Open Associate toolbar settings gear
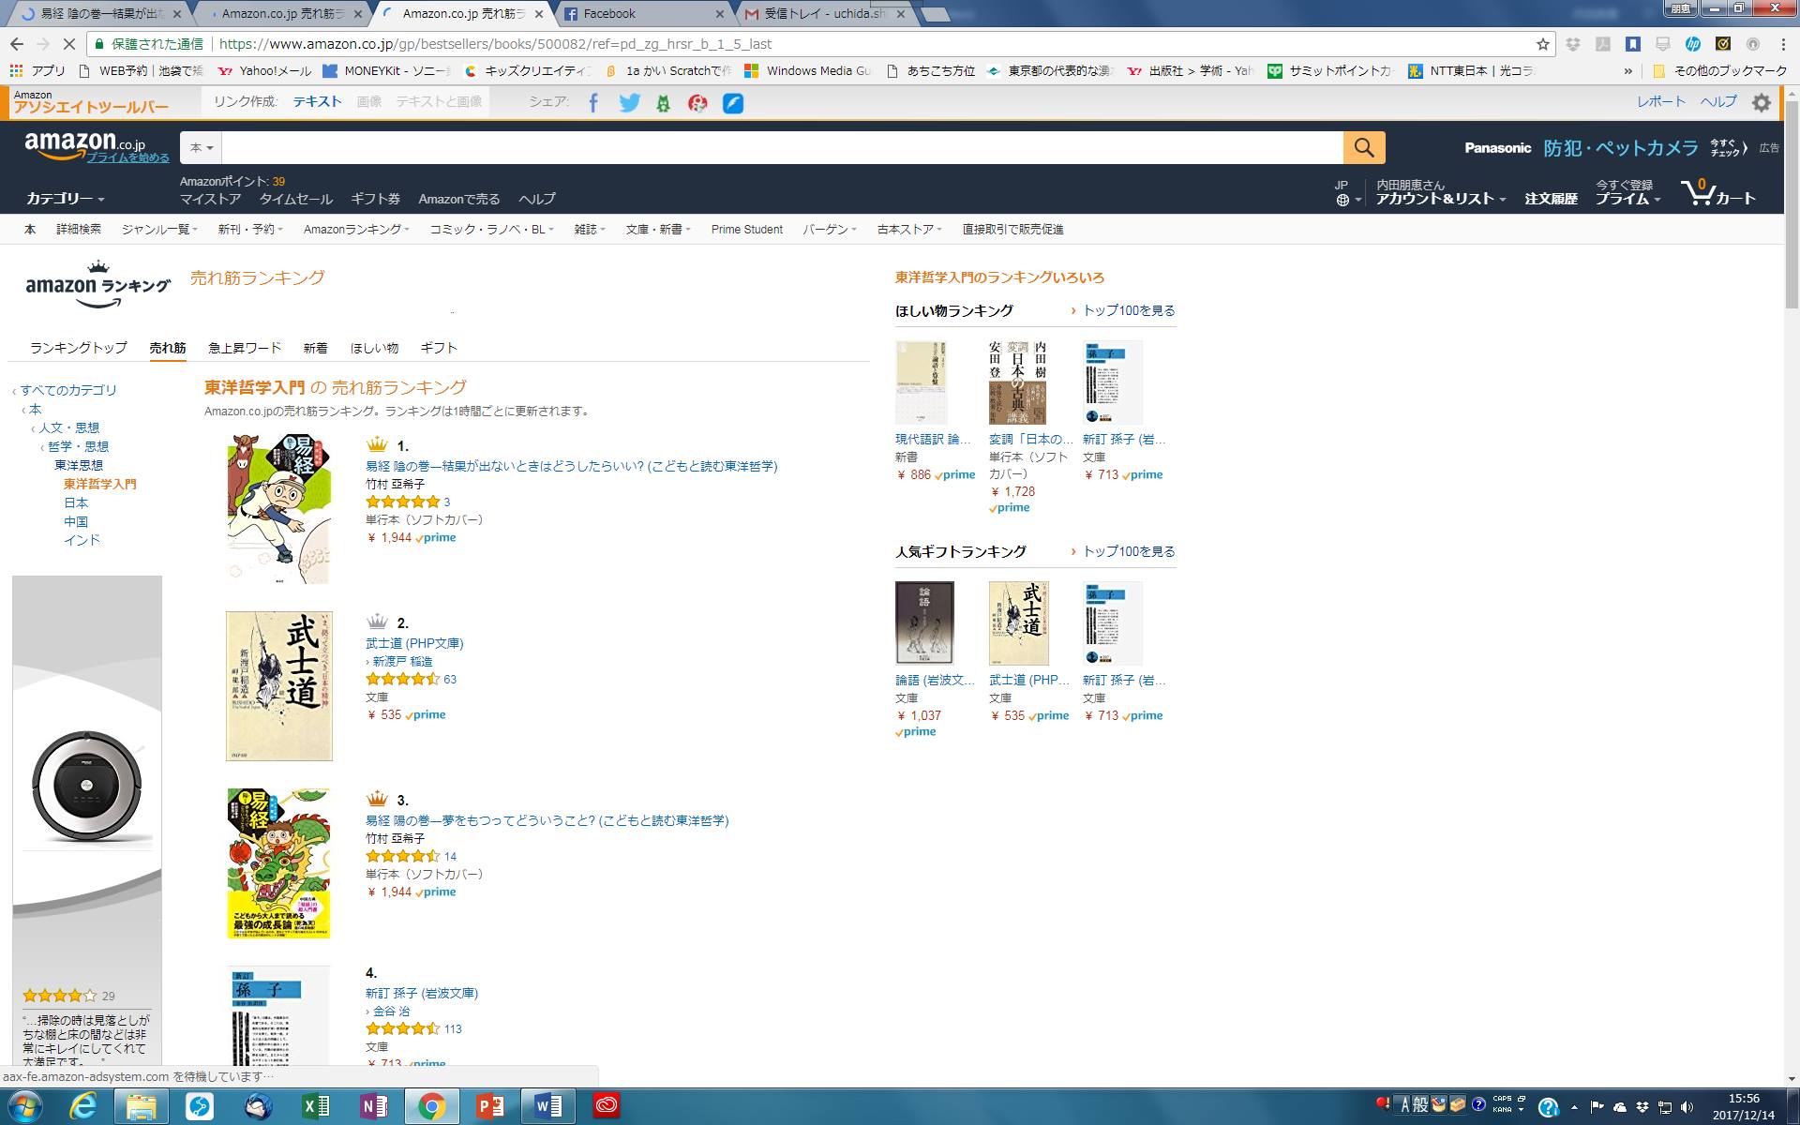The height and width of the screenshot is (1125, 1800). click(x=1762, y=102)
